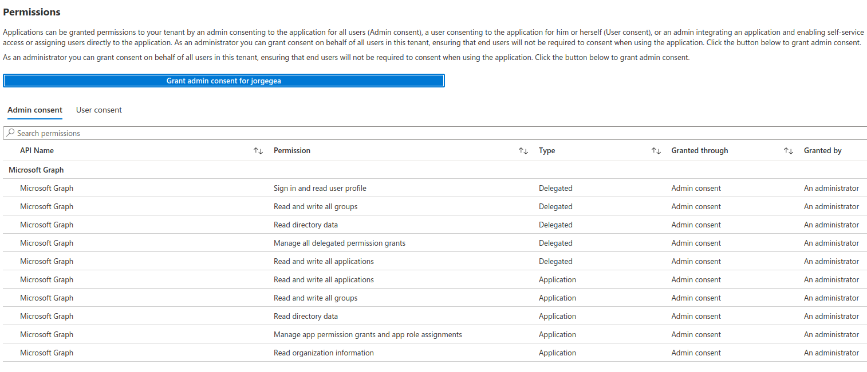The image size is (867, 372).
Task: Select Delegated Read directory data permission
Action: coord(306,225)
